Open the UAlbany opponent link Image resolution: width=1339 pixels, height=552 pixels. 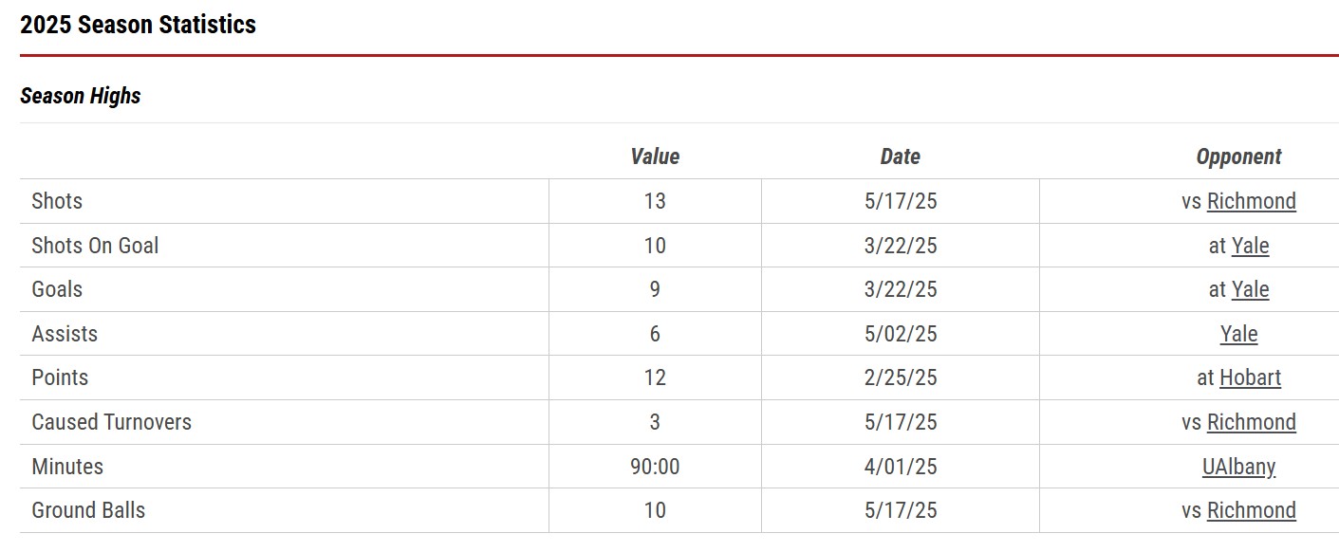click(1238, 467)
